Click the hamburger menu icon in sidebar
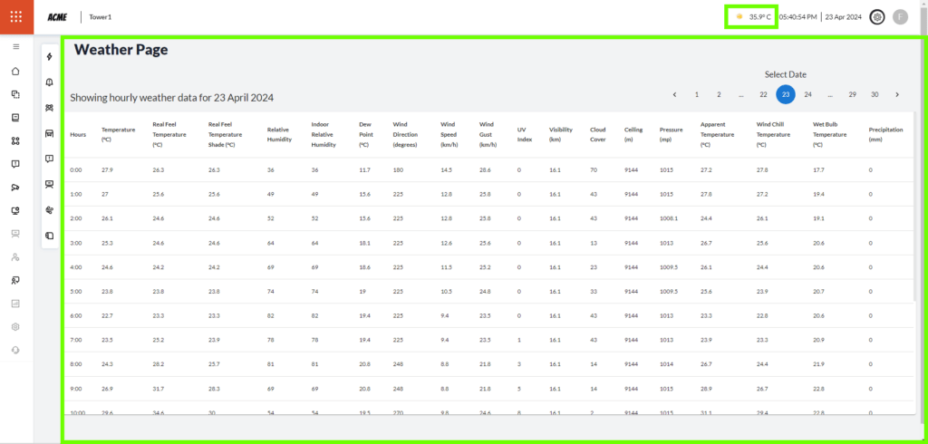Screen dimensions: 928x444 click(x=15, y=46)
